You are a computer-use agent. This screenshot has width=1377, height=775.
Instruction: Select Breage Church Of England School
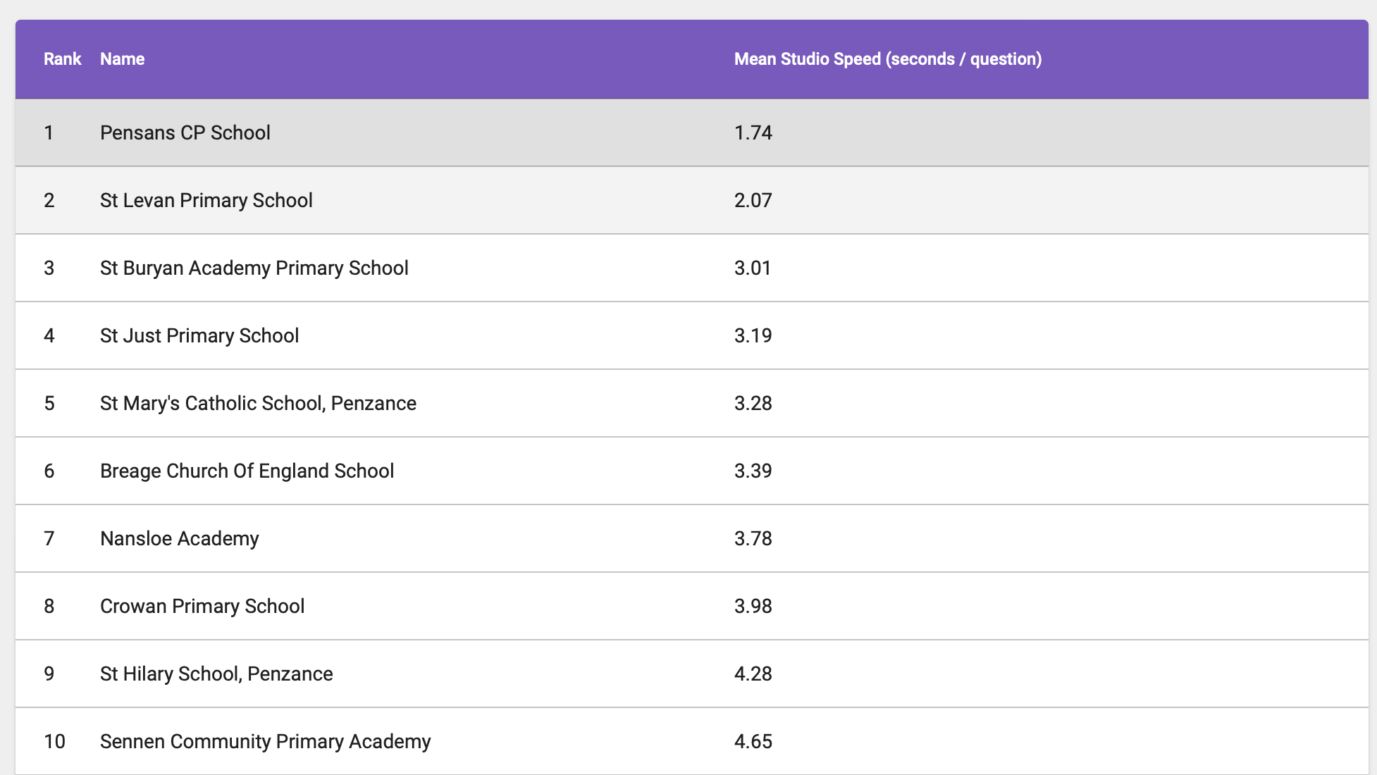(x=247, y=471)
